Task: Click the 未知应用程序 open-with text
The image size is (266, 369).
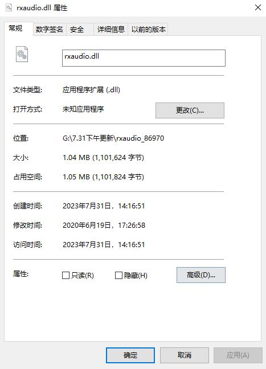Action: (83, 109)
